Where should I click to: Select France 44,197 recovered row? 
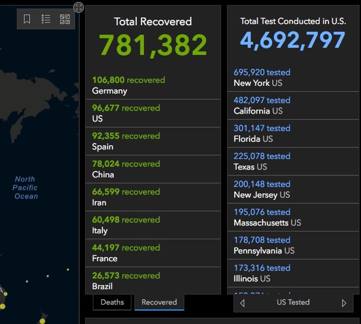pos(153,253)
